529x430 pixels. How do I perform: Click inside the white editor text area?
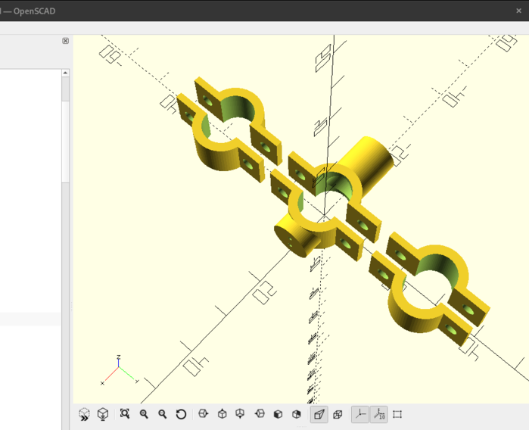tap(30, 189)
